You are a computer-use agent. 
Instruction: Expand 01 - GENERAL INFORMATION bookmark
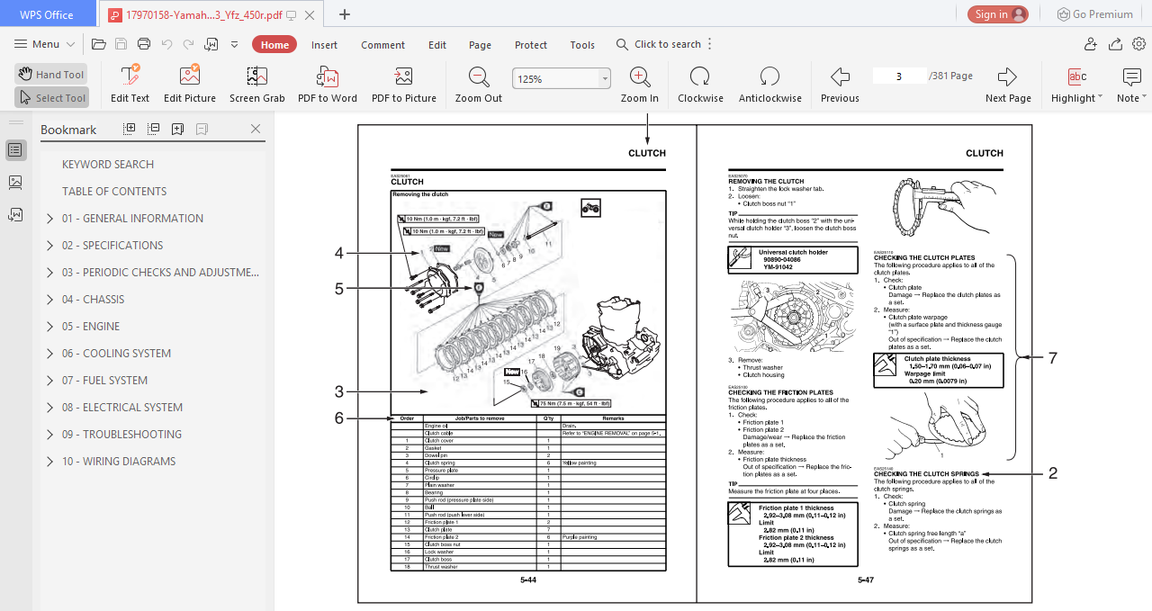(x=49, y=218)
